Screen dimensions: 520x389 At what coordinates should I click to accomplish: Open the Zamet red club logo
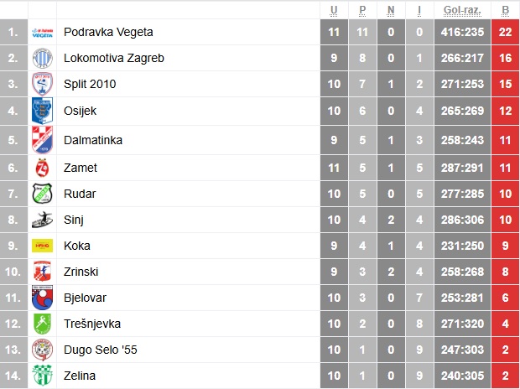point(42,168)
